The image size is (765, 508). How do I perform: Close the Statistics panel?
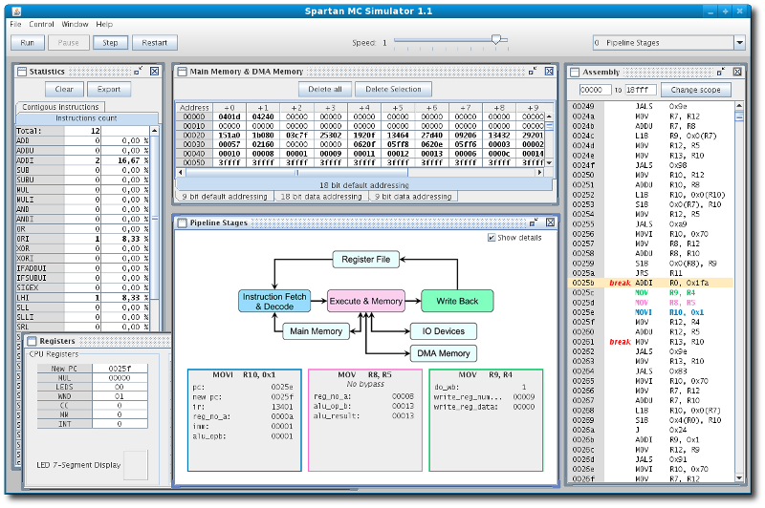tap(155, 71)
